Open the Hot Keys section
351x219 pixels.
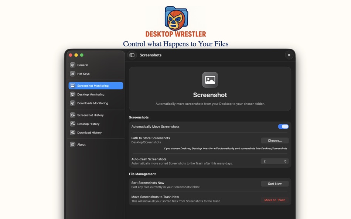click(96, 74)
